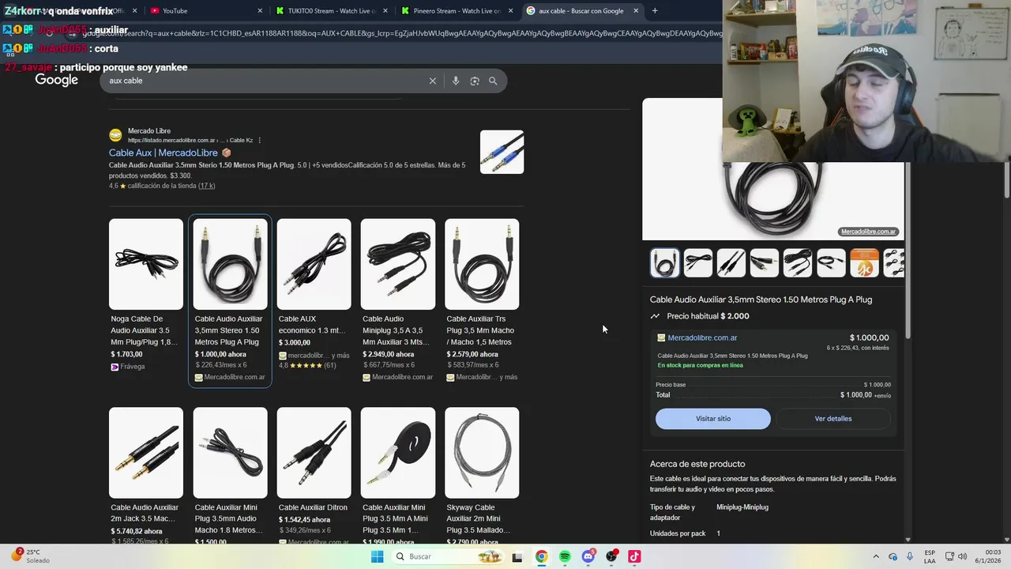This screenshot has height=569, width=1011.
Task: Click 'Ver detalles' button
Action: pyautogui.click(x=833, y=419)
